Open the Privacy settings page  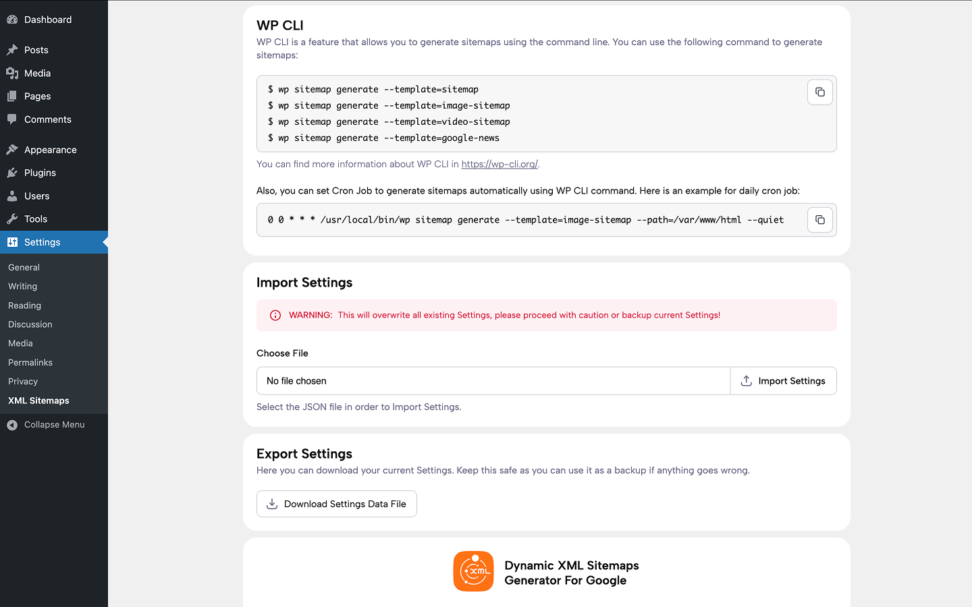22,381
